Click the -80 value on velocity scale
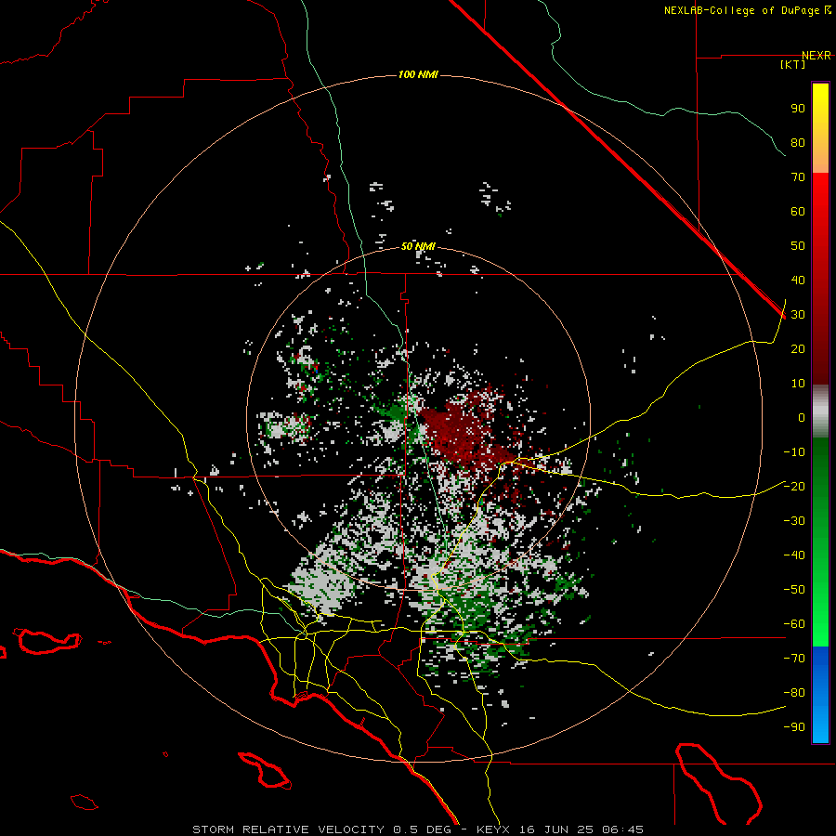 794,693
